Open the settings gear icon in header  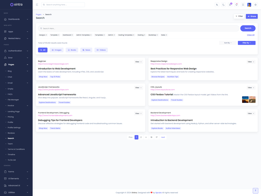255,5
